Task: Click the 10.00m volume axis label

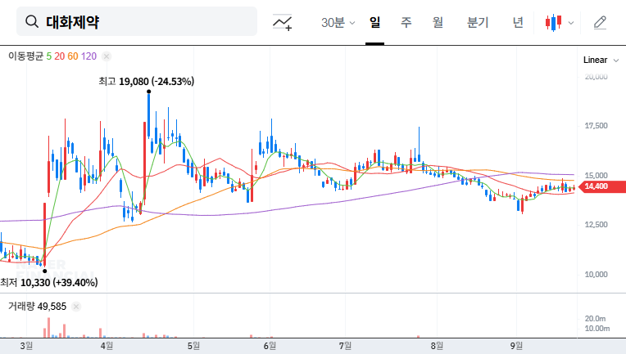Action: click(x=597, y=329)
